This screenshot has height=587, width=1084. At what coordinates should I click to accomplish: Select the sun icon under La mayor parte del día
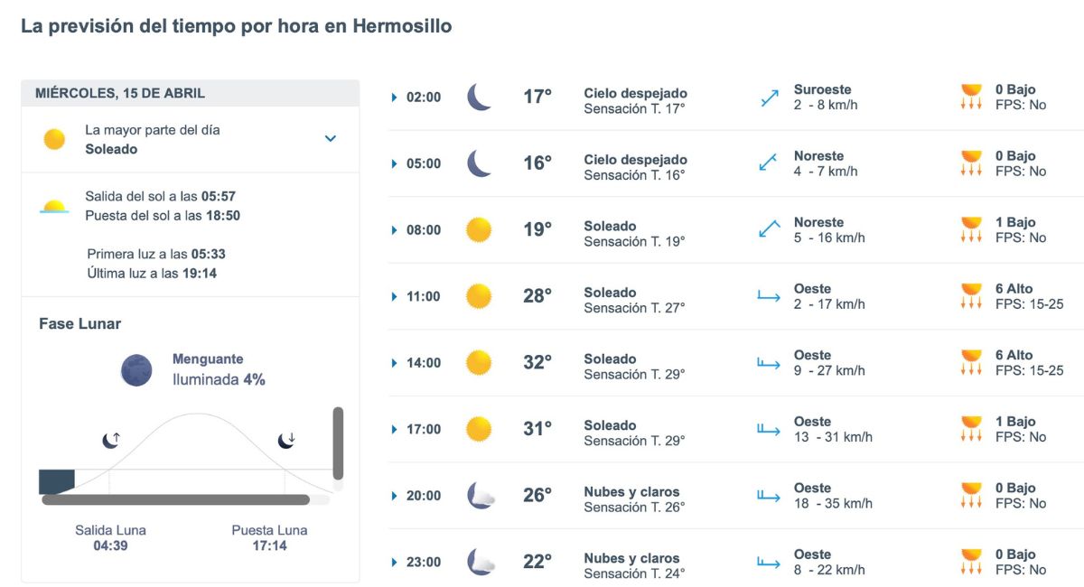54,139
